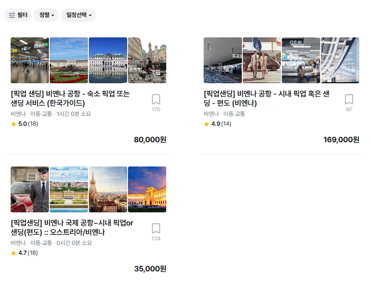Open the baggage claim photo
The width and height of the screenshot is (372, 282).
pyautogui.click(x=301, y=60)
